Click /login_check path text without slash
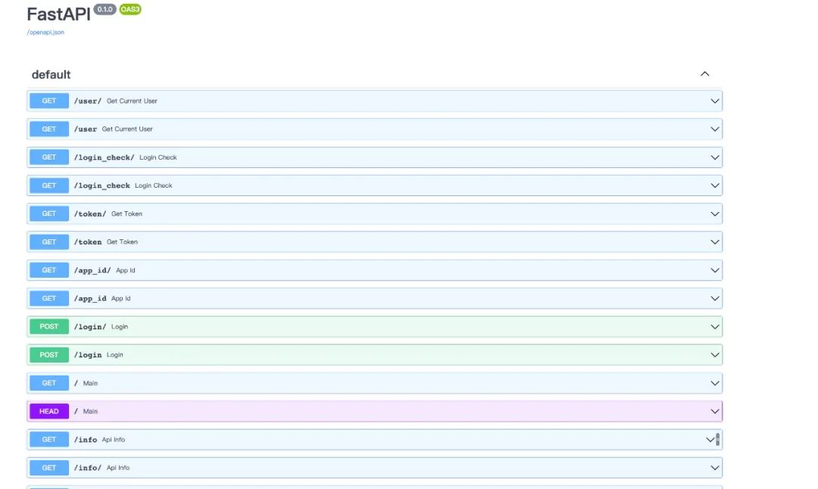Screen dimensions: 818x489 [101, 185]
